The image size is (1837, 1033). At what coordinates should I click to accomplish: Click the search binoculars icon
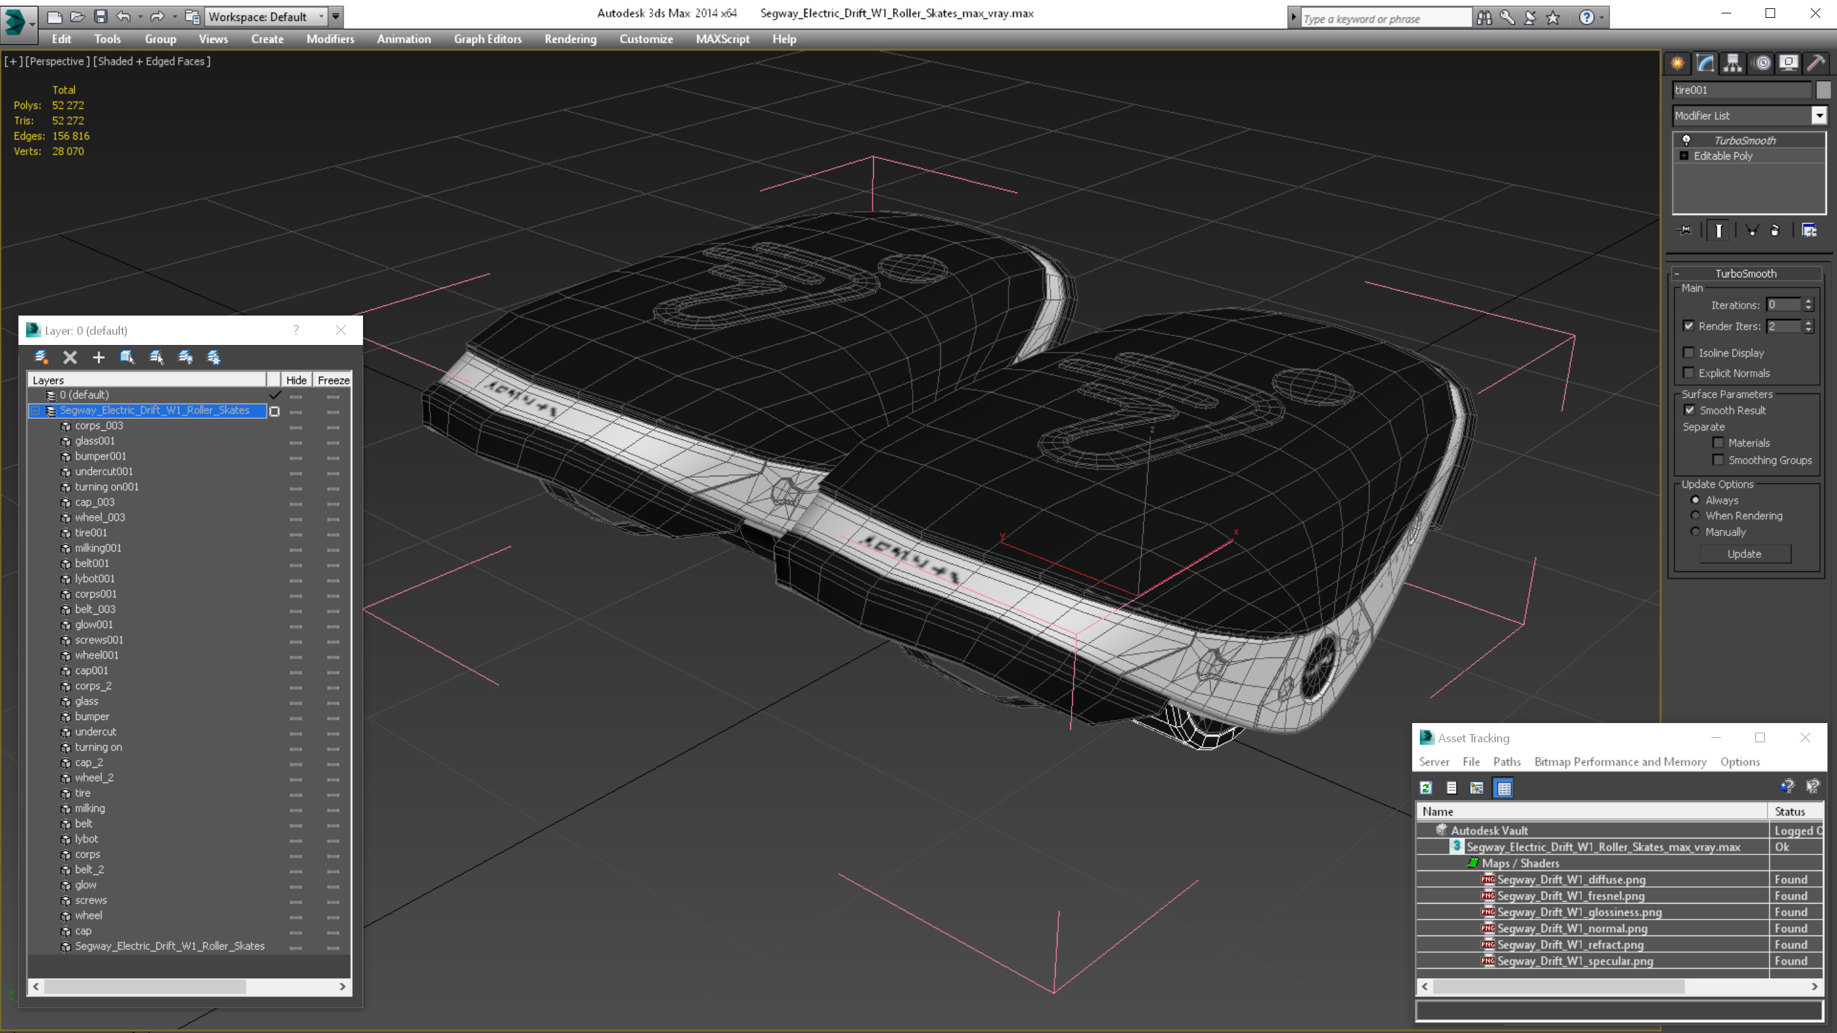(x=1484, y=17)
